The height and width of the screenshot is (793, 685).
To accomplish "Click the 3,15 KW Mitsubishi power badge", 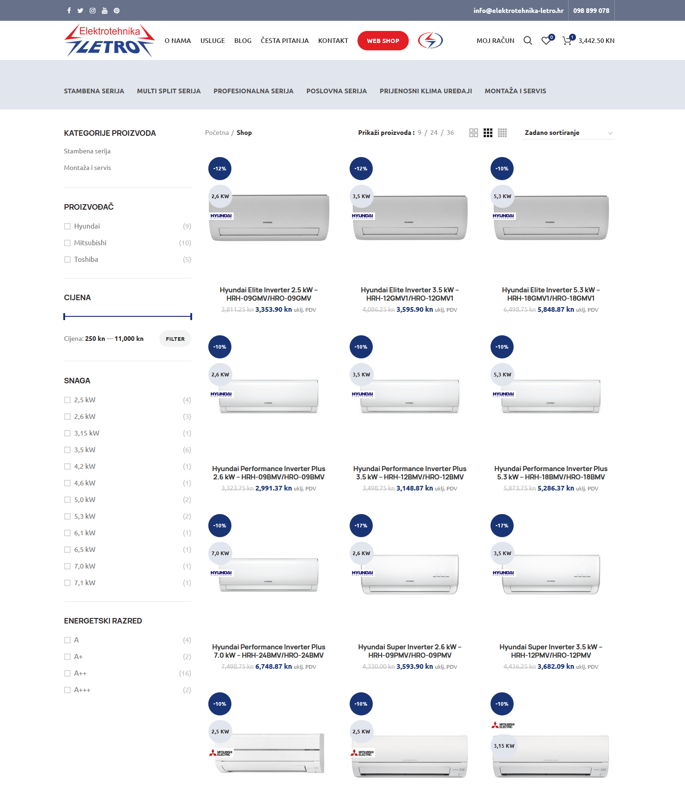I will click(503, 746).
